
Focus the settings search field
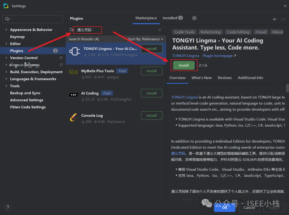coord(33,19)
